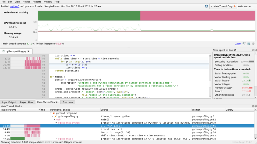Open the Help menu

pos(57,2)
